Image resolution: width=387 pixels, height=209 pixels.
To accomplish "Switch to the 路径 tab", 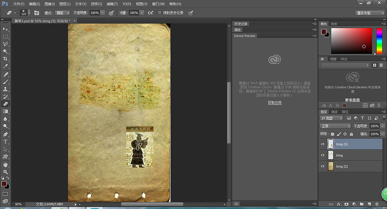I will 345,112.
